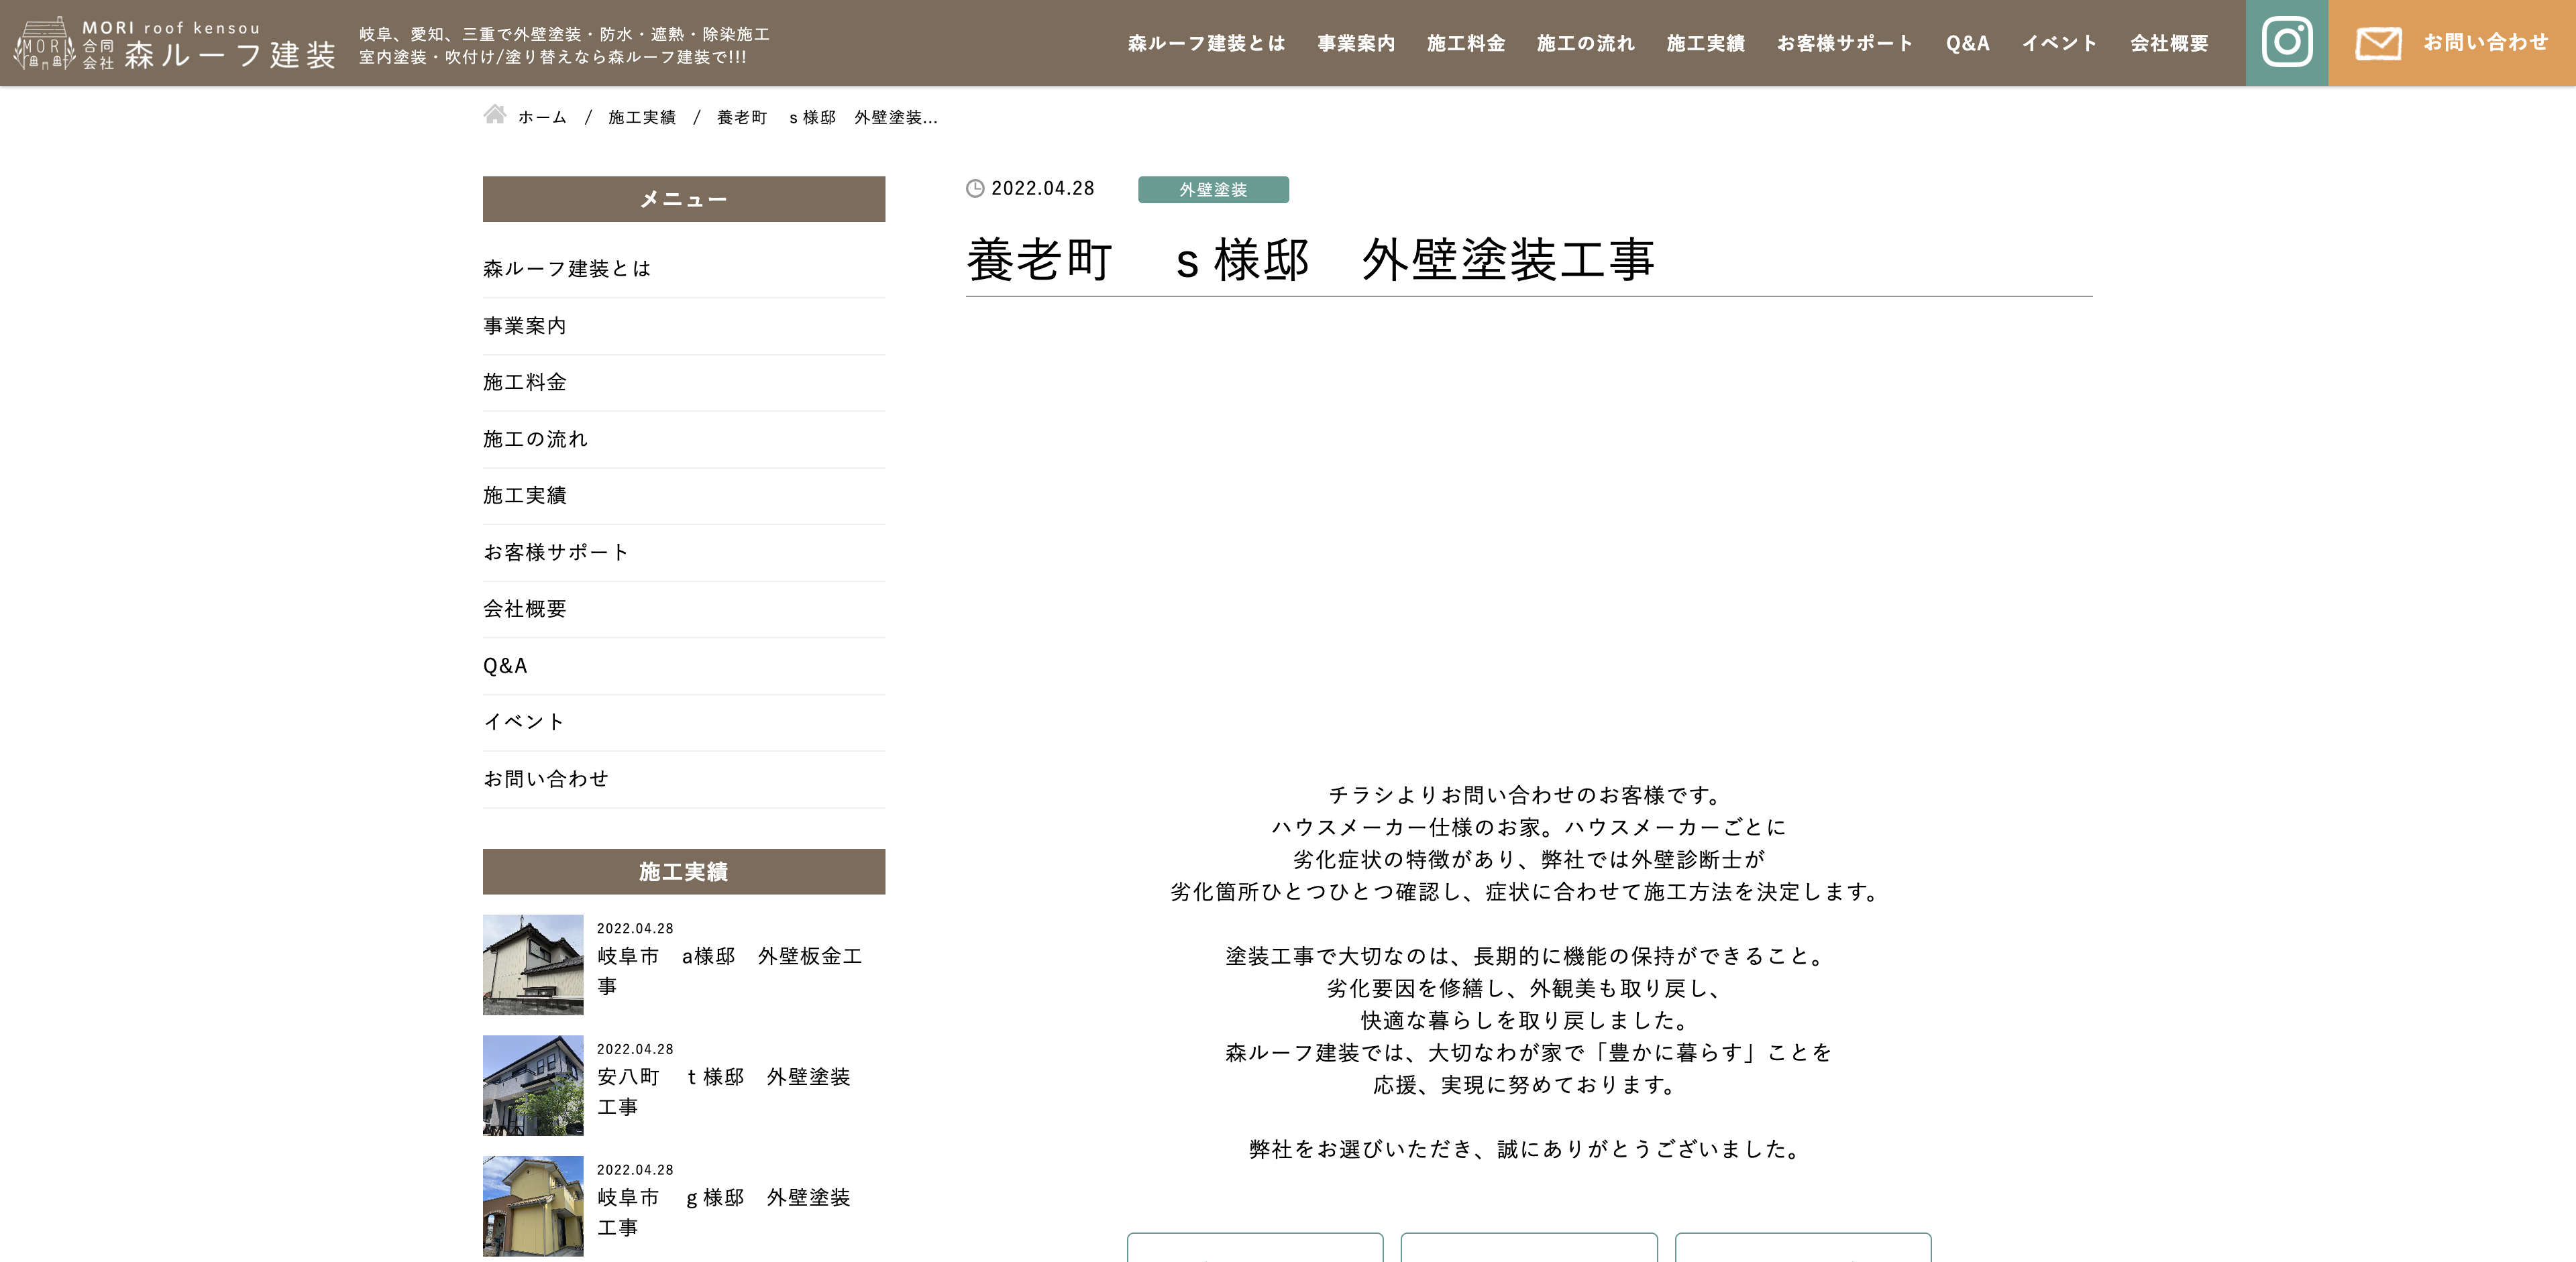
Task: Click the sidebar 施工実績 brown heading
Action: click(x=684, y=871)
